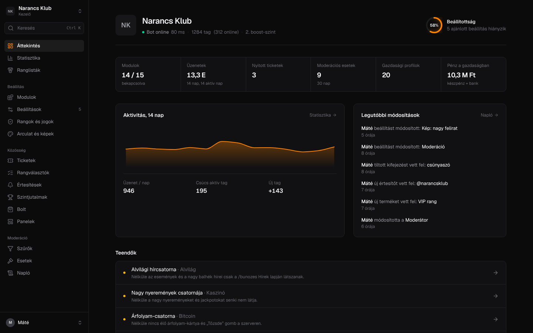Image resolution: width=533 pixels, height=333 pixels.
Task: Click the Panelek layout icon
Action: pyautogui.click(x=10, y=222)
